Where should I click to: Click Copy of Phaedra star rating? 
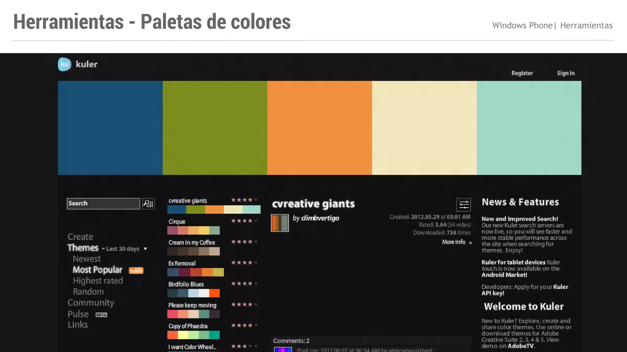click(x=244, y=325)
